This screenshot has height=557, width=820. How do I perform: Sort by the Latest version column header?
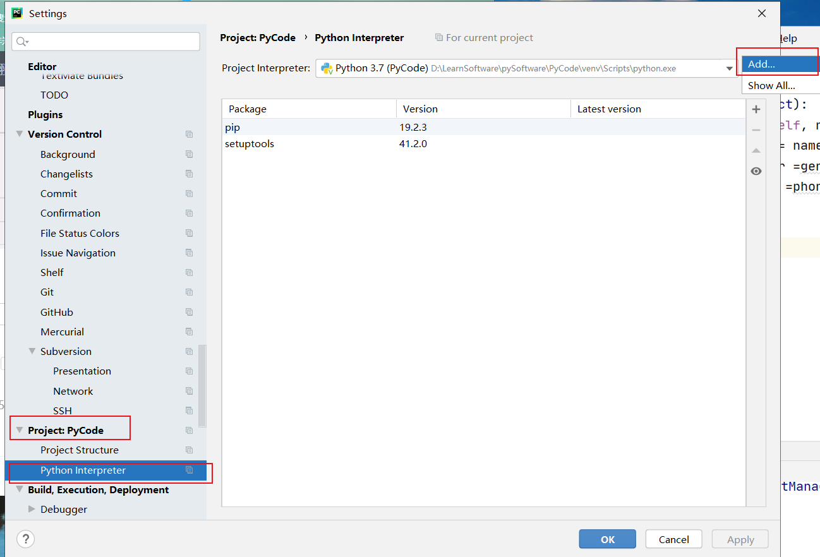click(x=658, y=109)
